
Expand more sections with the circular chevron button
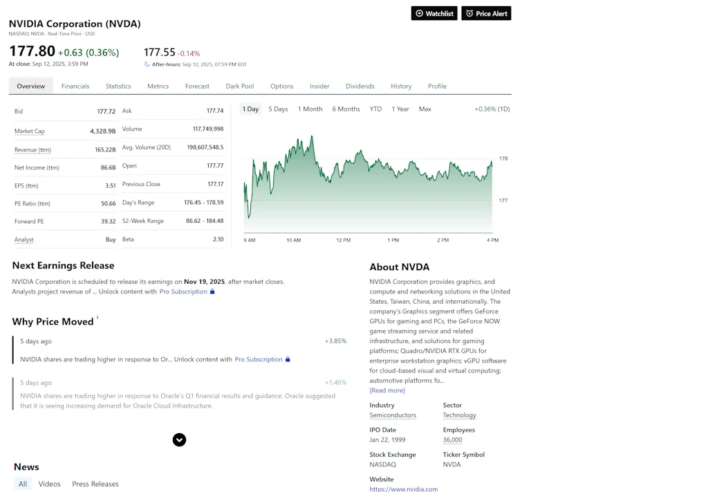pyautogui.click(x=179, y=439)
